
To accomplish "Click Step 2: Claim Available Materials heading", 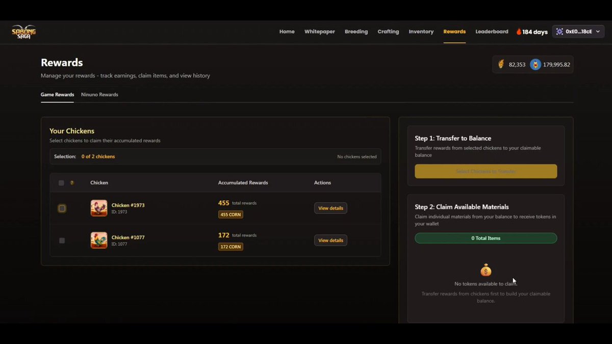I will pos(462,207).
